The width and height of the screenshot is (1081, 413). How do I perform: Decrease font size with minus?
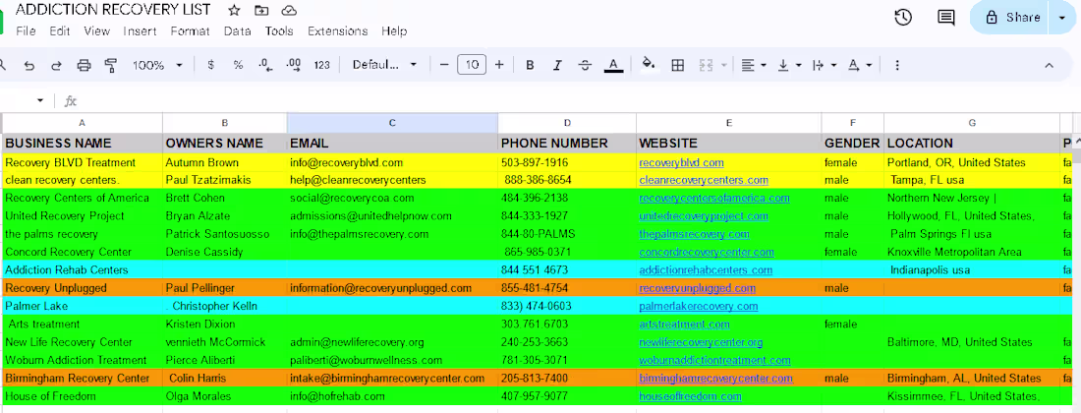point(444,65)
